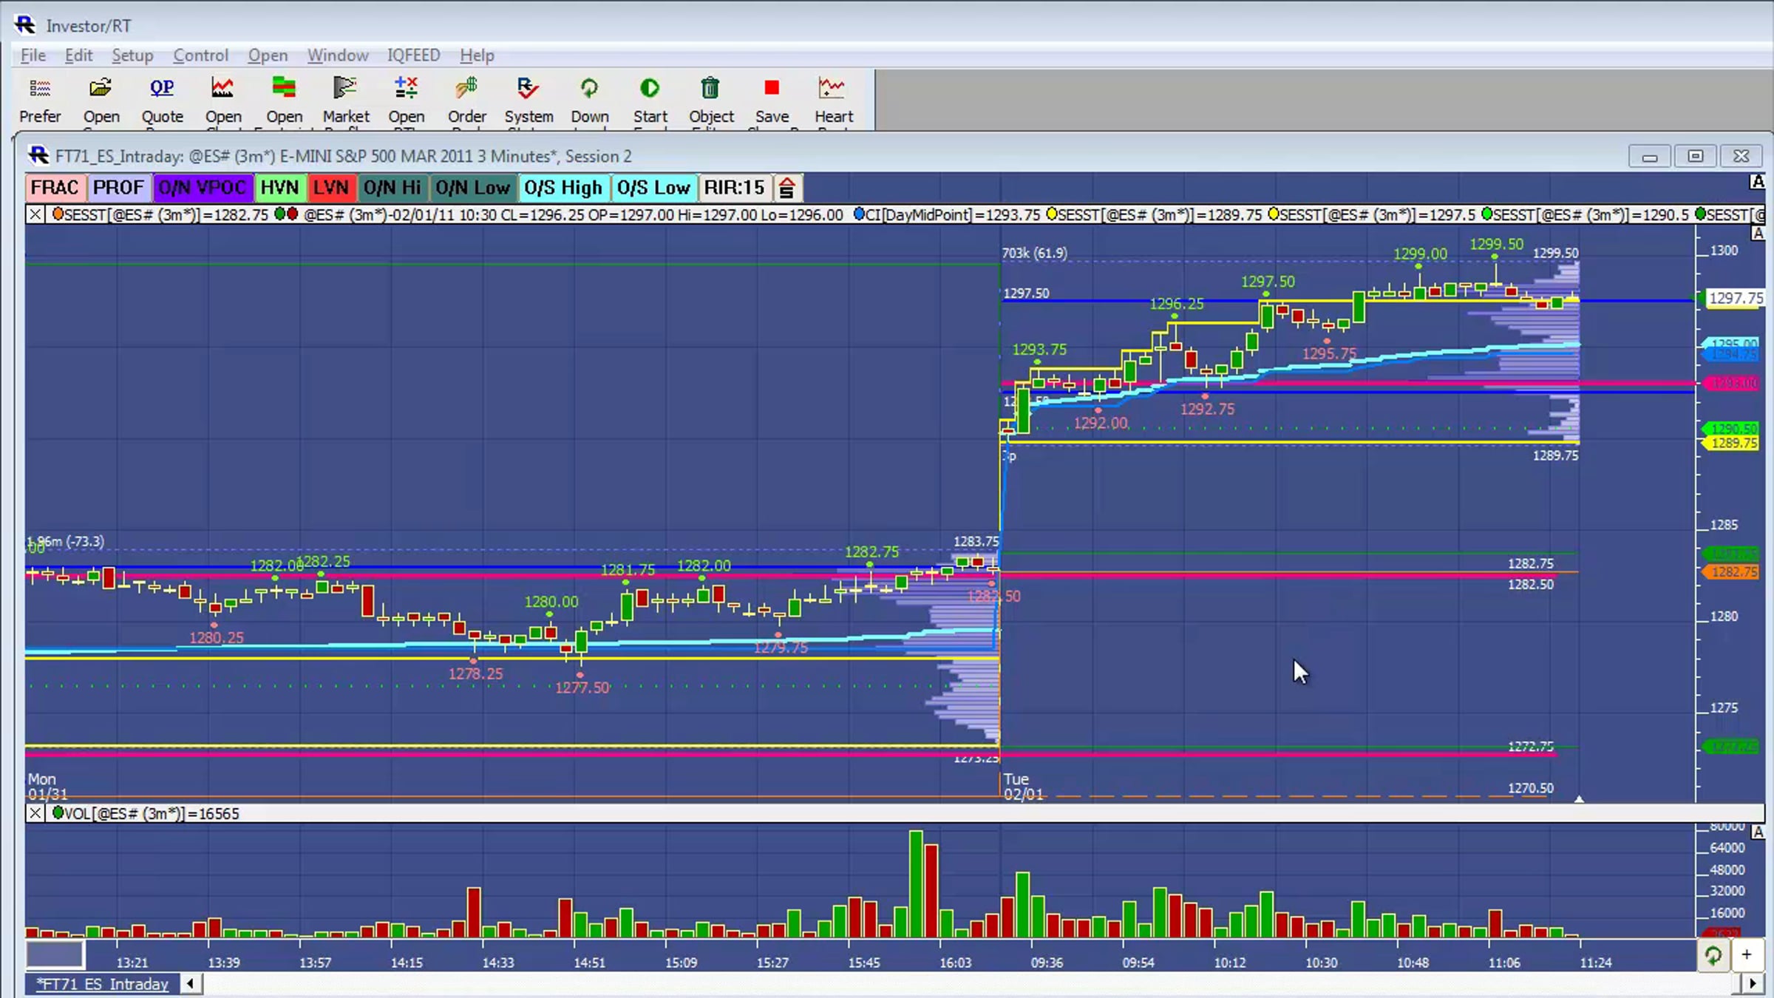The height and width of the screenshot is (998, 1774).
Task: Click the button stack icon beside RIR:15
Action: tap(786, 189)
